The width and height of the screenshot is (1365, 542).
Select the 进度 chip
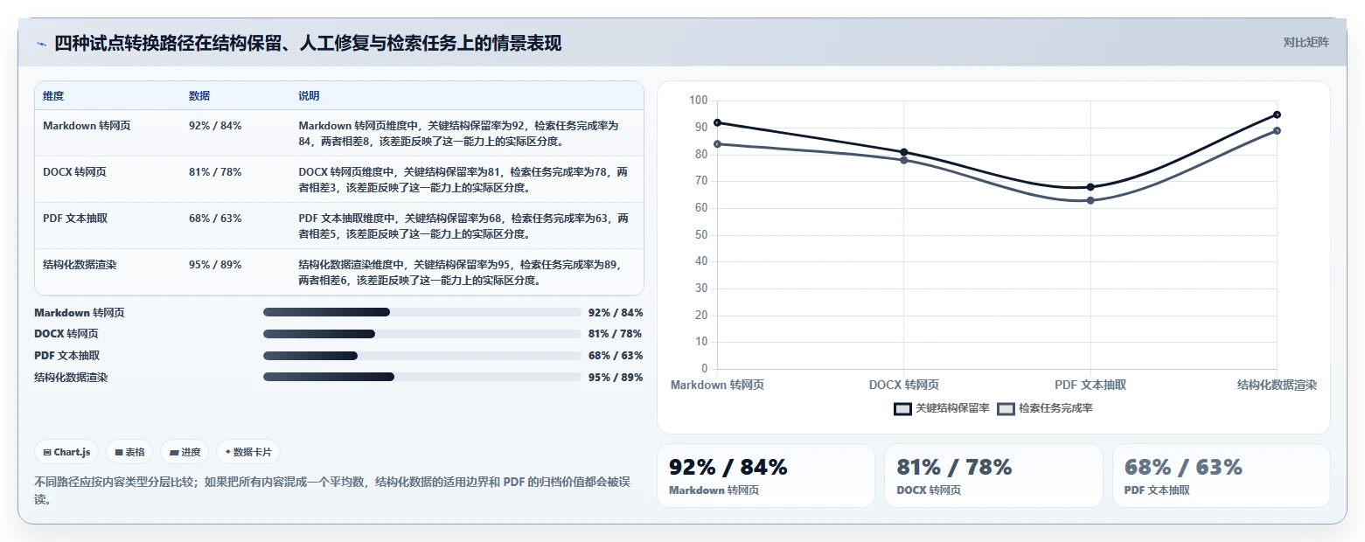185,452
